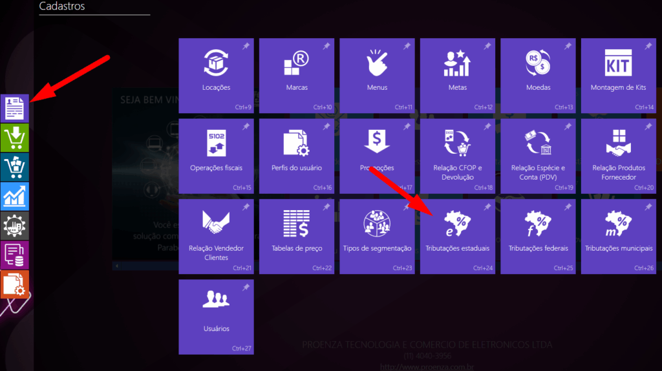
Task: Open the Montagem de Kits tile
Action: tap(618, 75)
